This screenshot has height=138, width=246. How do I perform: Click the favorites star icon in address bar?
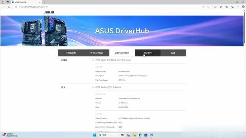click(x=208, y=7)
